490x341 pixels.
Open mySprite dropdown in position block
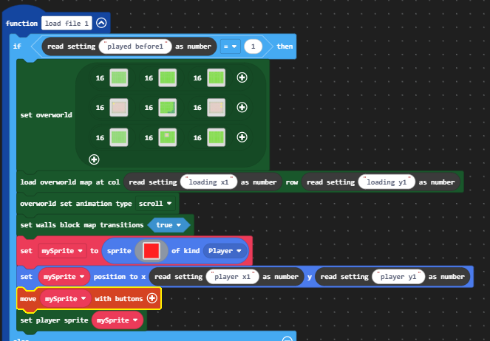[64, 277]
